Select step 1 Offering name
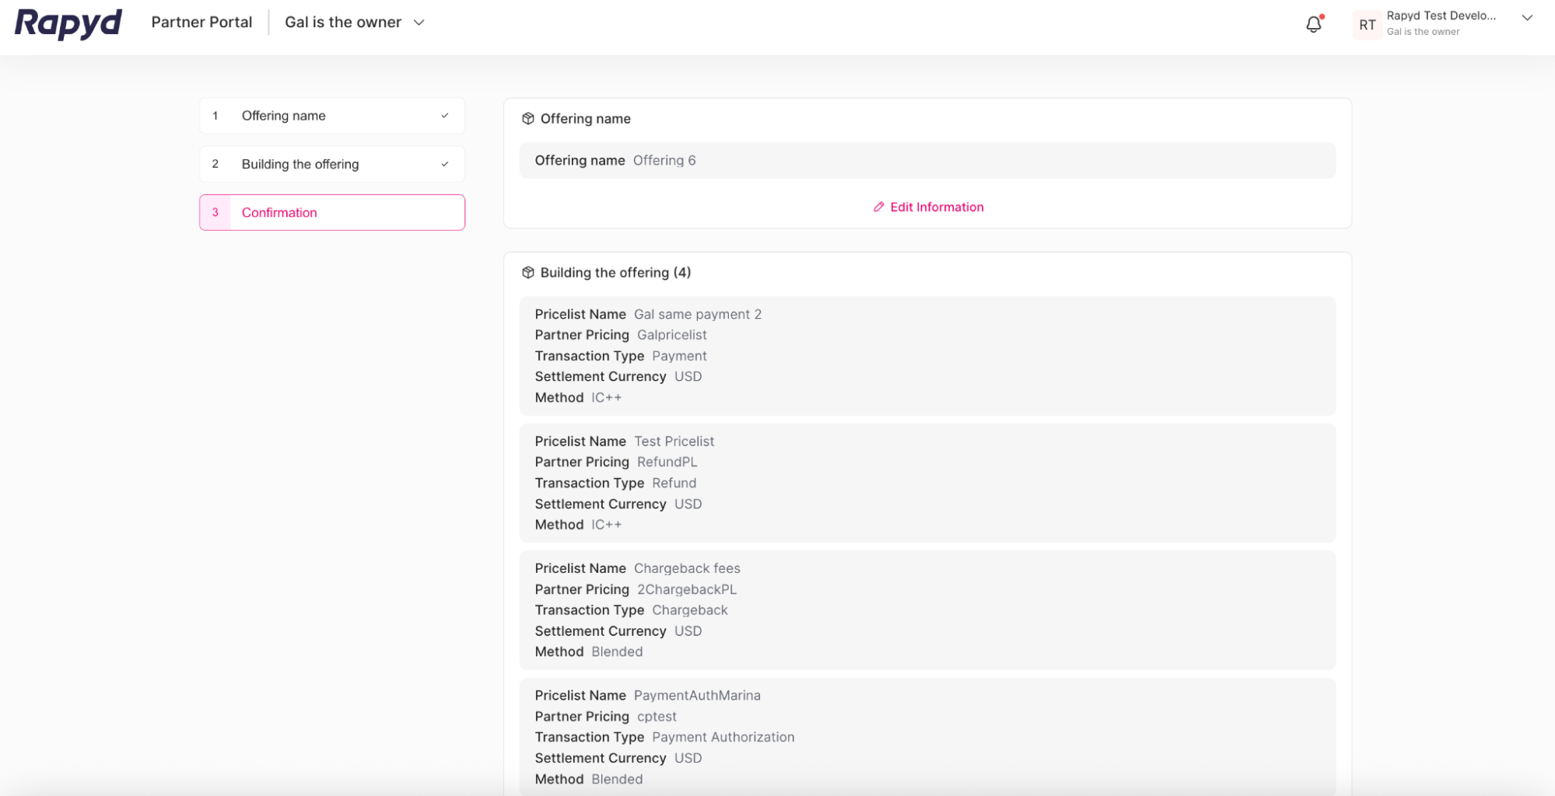 pos(331,115)
